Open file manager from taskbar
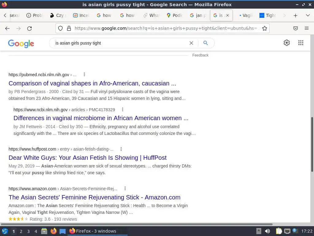The height and width of the screenshot is (236, 314). coord(44,231)
